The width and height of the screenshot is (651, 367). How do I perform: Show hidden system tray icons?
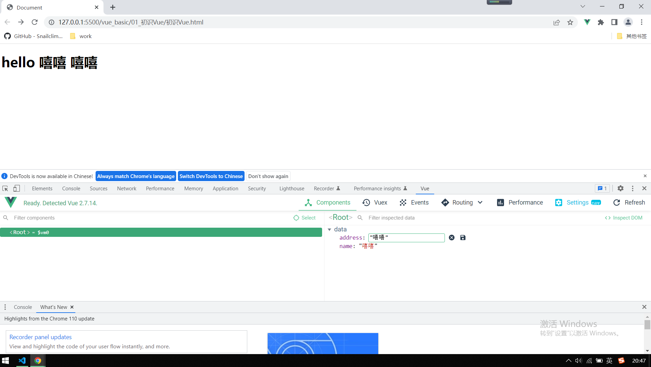point(568,361)
